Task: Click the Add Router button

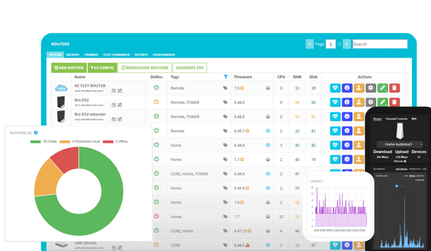Action: pyautogui.click(x=69, y=67)
